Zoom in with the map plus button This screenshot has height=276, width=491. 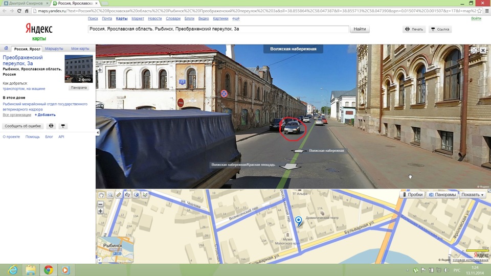pos(101,211)
